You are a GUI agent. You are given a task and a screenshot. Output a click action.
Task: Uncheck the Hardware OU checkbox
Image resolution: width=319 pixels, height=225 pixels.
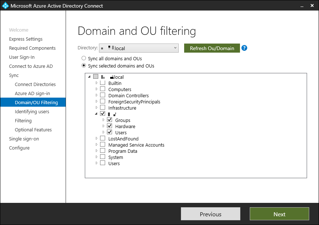(x=109, y=126)
